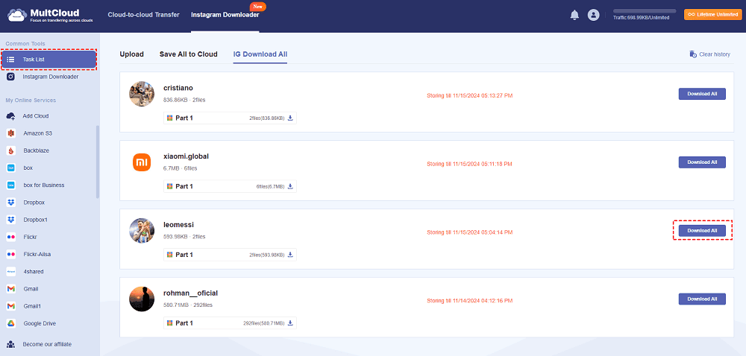Click Clear history

(x=710, y=54)
